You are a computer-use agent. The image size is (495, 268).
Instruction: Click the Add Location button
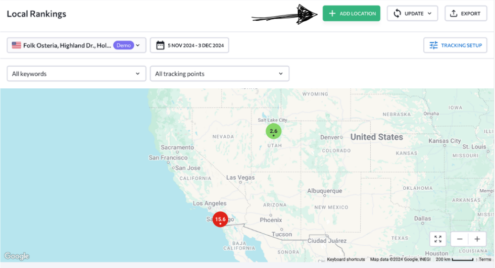[352, 14]
